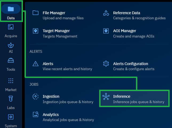Go to Alerts Configuration label
Viewport: 172px width, 128px height.
coord(130,64)
